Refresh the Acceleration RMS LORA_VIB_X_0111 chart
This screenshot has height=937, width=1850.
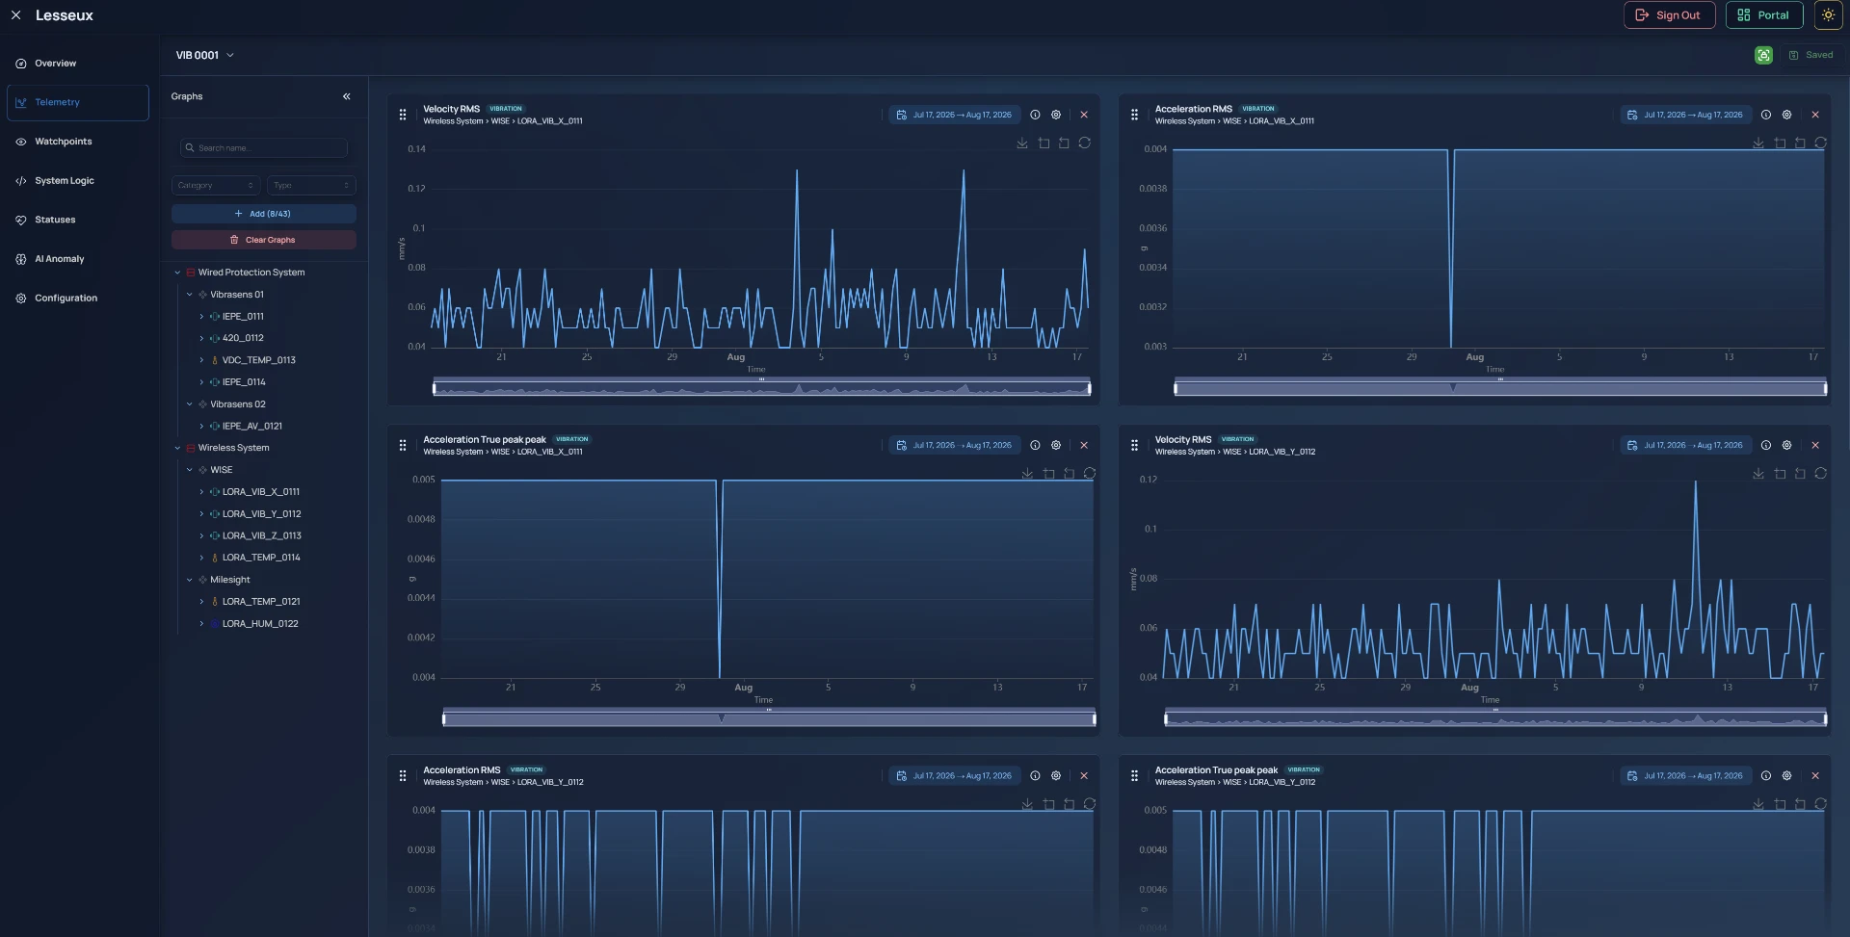(1821, 143)
